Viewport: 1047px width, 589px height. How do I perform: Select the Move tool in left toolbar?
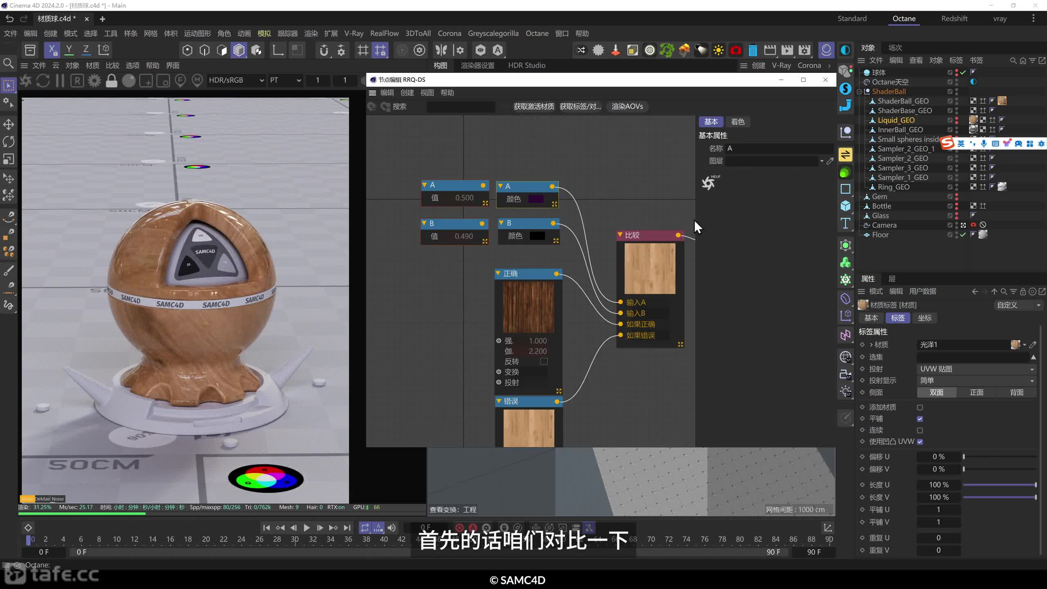(x=8, y=124)
